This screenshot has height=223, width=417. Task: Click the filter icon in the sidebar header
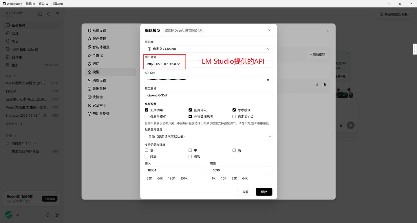pos(58,14)
